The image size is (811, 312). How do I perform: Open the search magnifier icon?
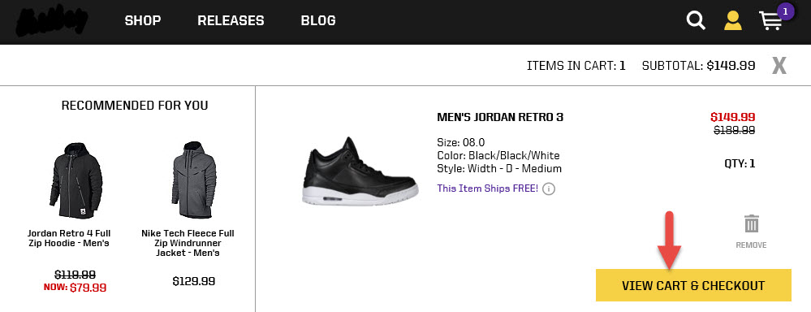[x=696, y=20]
